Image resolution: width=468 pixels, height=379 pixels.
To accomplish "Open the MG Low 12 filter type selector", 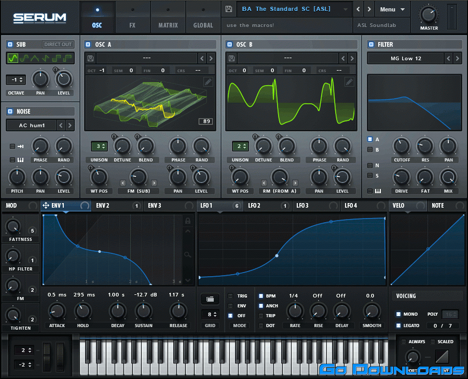I will pyautogui.click(x=406, y=59).
